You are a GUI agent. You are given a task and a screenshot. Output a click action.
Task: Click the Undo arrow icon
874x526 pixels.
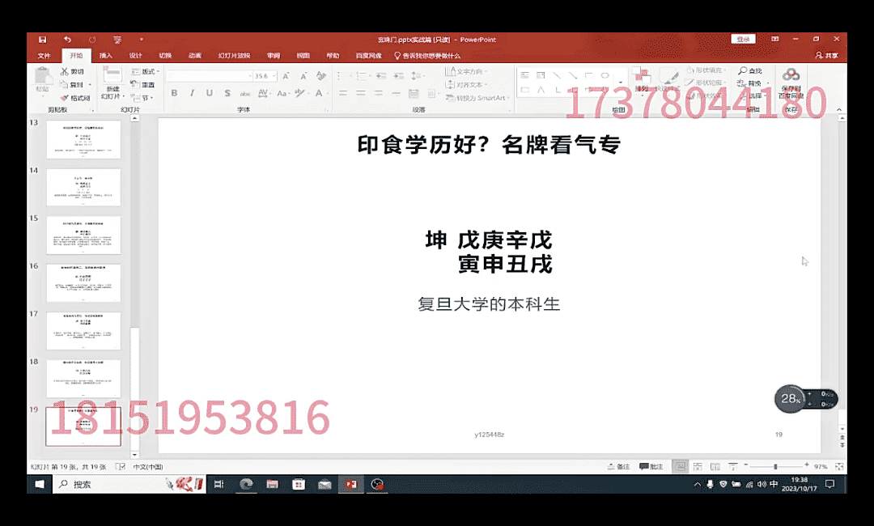(x=67, y=40)
